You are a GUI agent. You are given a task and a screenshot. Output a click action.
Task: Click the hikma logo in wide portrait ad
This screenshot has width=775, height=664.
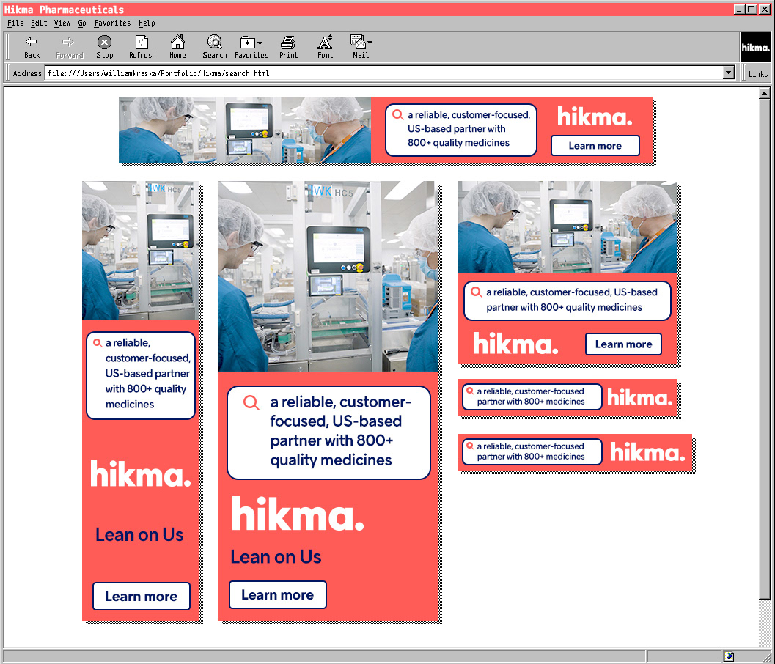click(298, 514)
